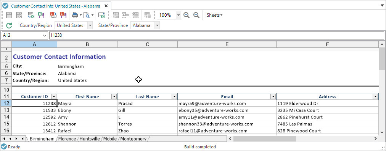This screenshot has width=386, height=151.
Task: Click the disabled insert row grid icon
Action: (x=116, y=15)
